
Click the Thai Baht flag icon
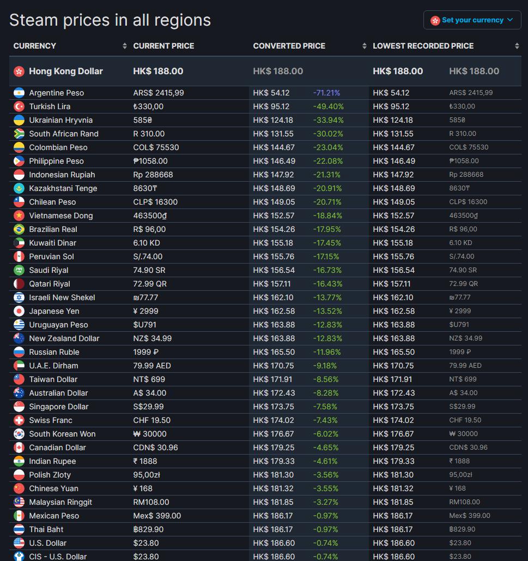click(x=19, y=529)
